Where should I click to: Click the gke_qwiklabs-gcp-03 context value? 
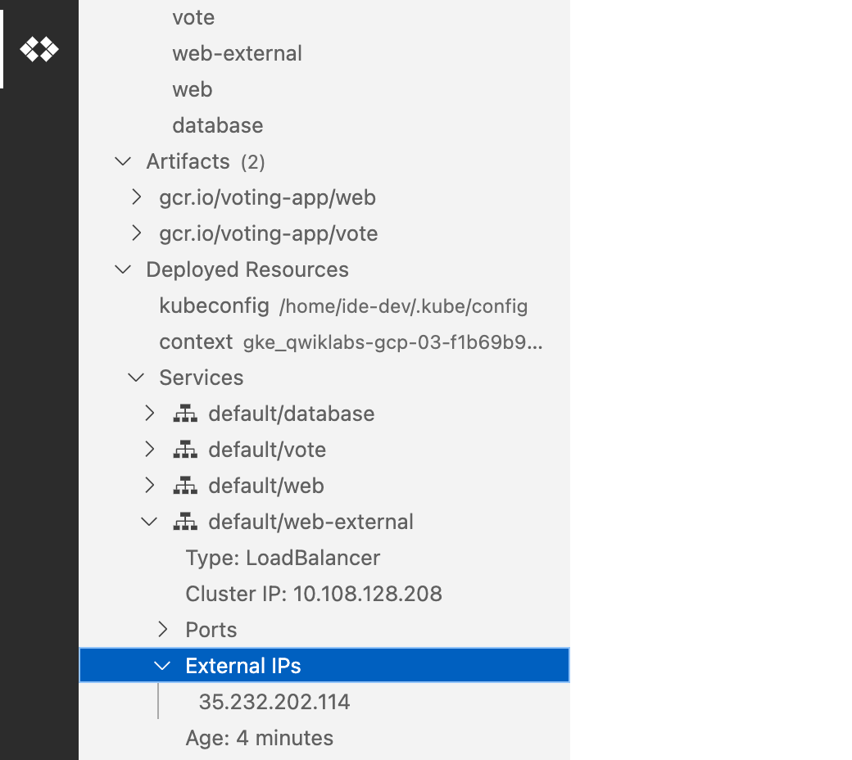point(393,342)
